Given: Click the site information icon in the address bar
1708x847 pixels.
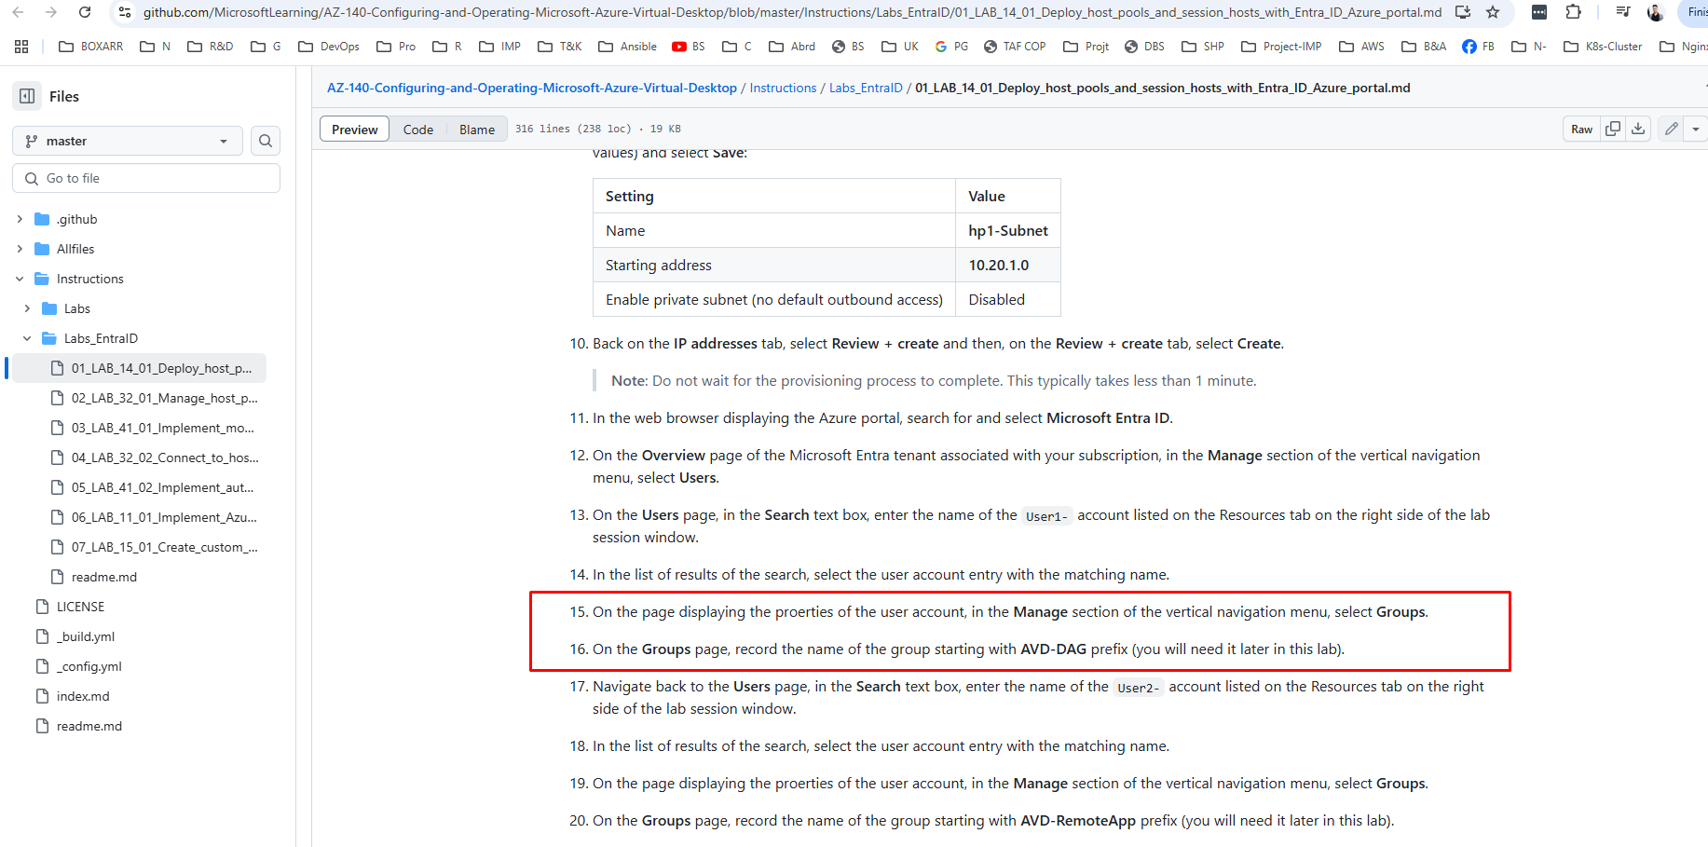Looking at the screenshot, I should (125, 12).
